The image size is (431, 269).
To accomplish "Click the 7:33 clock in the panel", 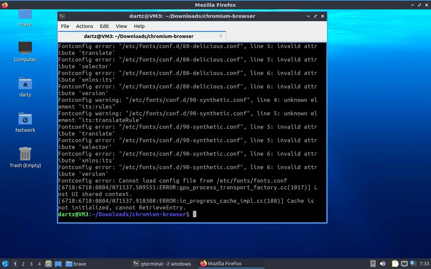I will (424, 264).
